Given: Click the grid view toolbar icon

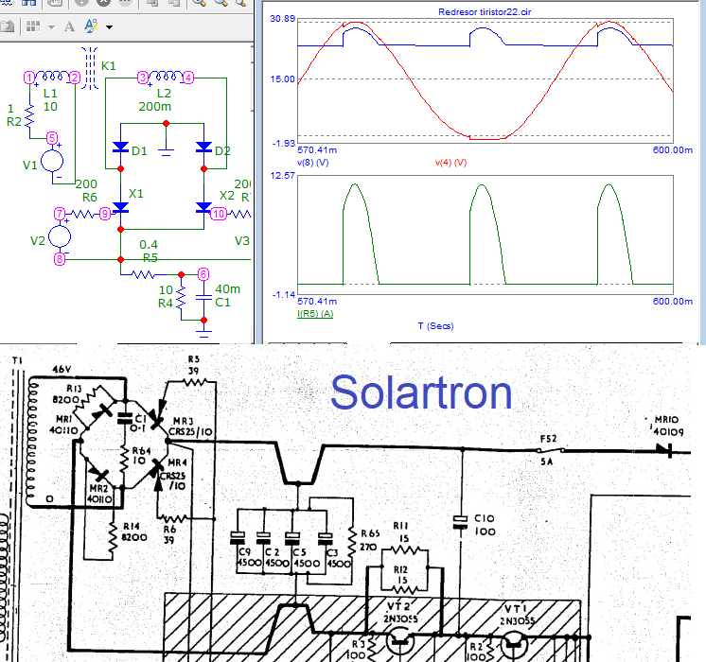Looking at the screenshot, I should click(x=33, y=26).
